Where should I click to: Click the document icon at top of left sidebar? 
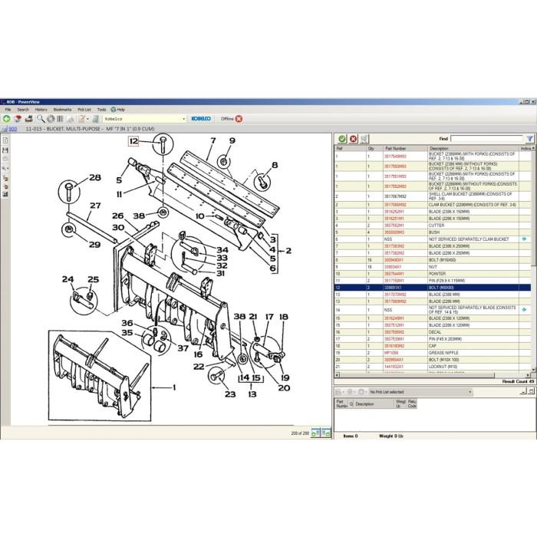5,140
